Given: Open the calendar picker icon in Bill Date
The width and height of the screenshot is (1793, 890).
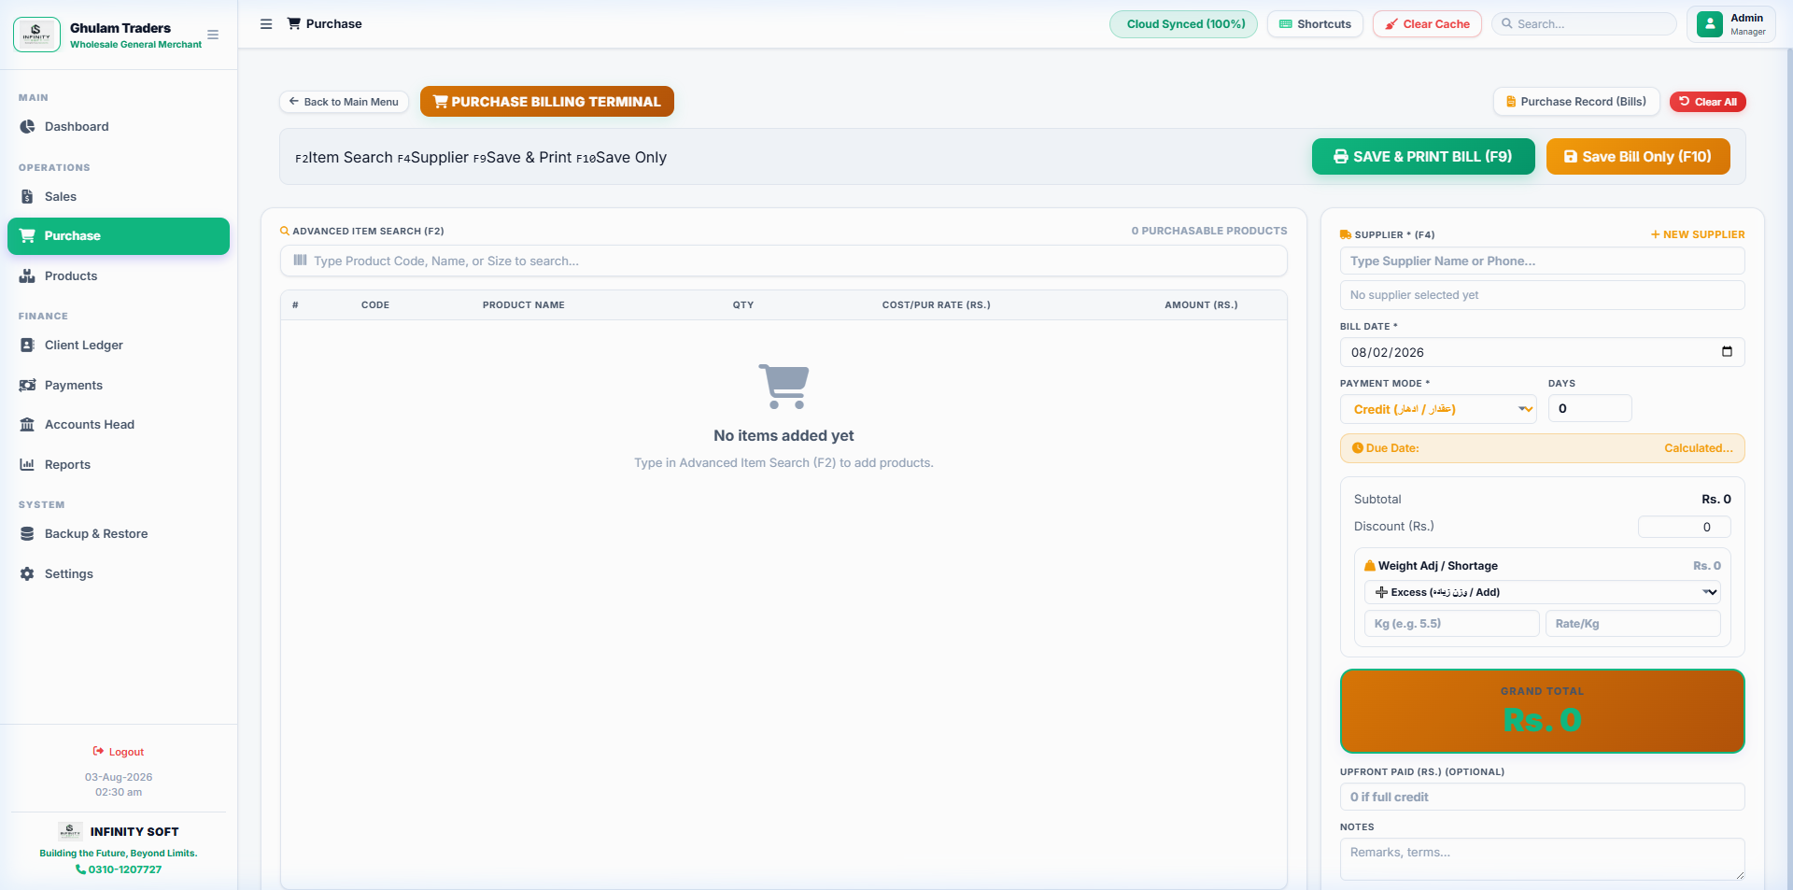Looking at the screenshot, I should pyautogui.click(x=1727, y=352).
